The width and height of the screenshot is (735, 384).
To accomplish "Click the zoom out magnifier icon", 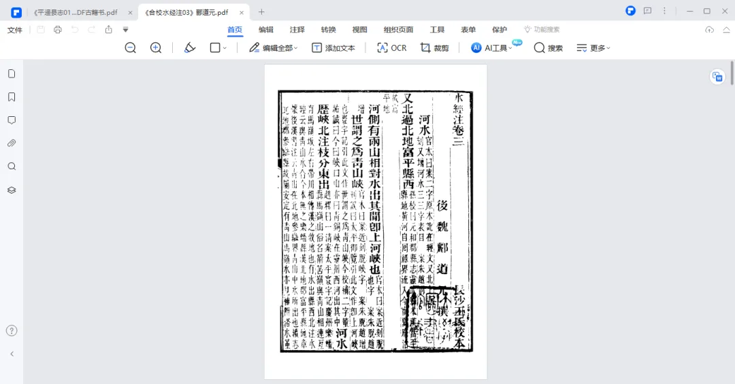I will [x=130, y=48].
